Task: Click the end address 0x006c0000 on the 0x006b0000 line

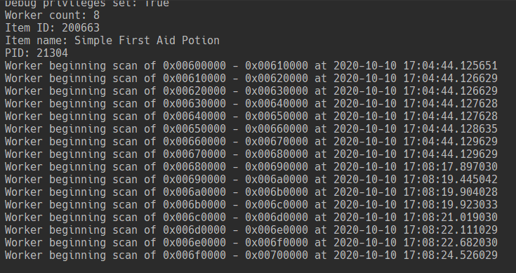Action: coord(277,205)
